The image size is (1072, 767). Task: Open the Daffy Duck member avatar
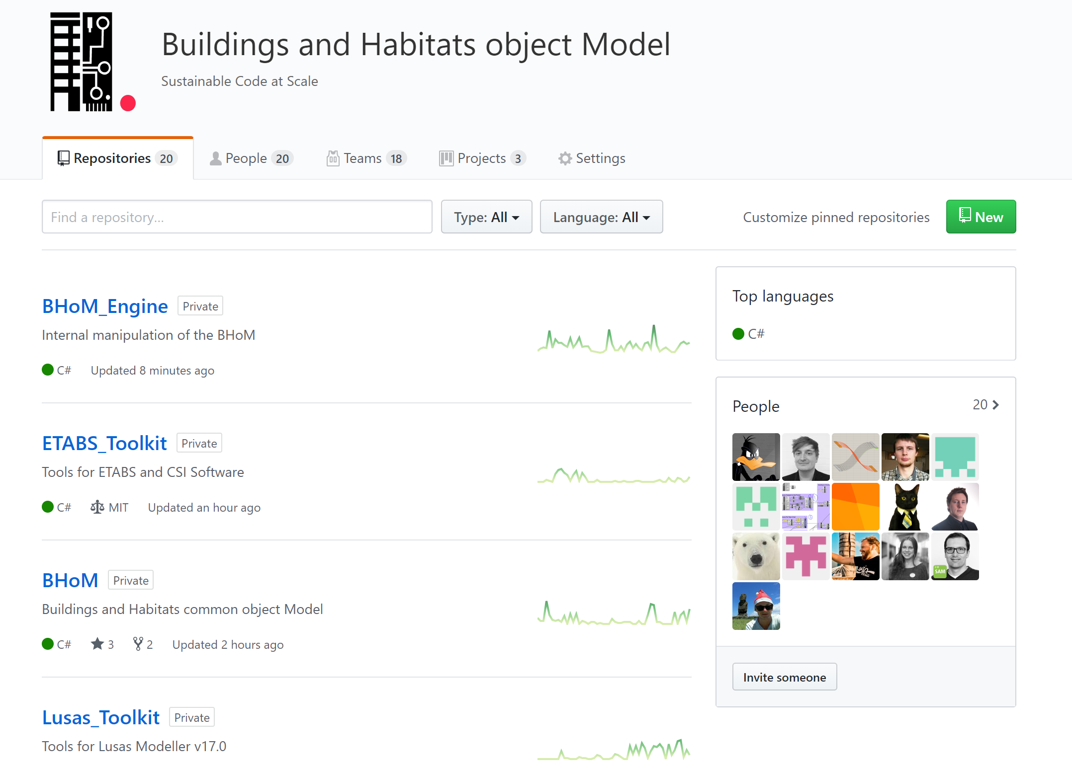pos(756,457)
